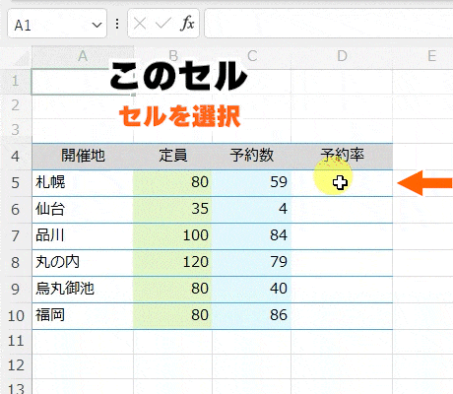The width and height of the screenshot is (453, 394).
Task: Select the reservations cell showing 86
Action: point(251,316)
